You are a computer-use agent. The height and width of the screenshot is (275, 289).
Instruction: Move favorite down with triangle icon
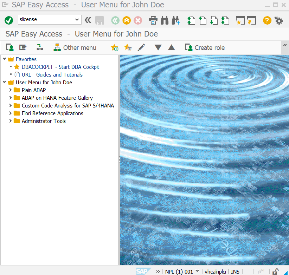coord(158,47)
